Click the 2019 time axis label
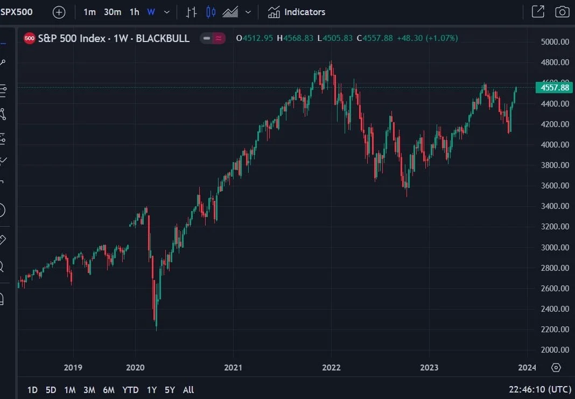Image resolution: width=575 pixels, height=399 pixels. click(73, 367)
